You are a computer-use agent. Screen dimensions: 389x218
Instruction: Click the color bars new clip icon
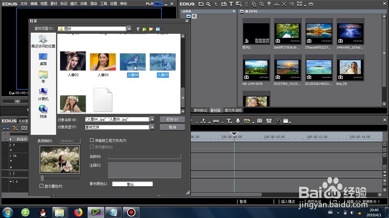point(239,4)
